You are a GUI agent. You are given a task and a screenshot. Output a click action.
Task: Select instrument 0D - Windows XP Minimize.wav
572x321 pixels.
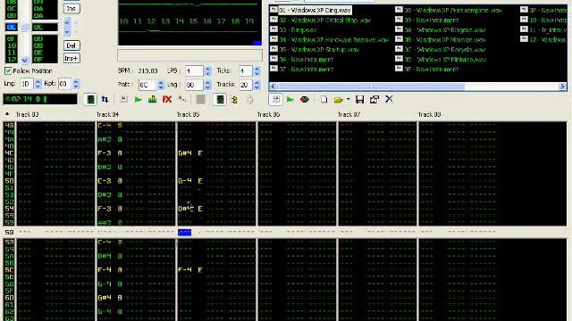[445, 59]
